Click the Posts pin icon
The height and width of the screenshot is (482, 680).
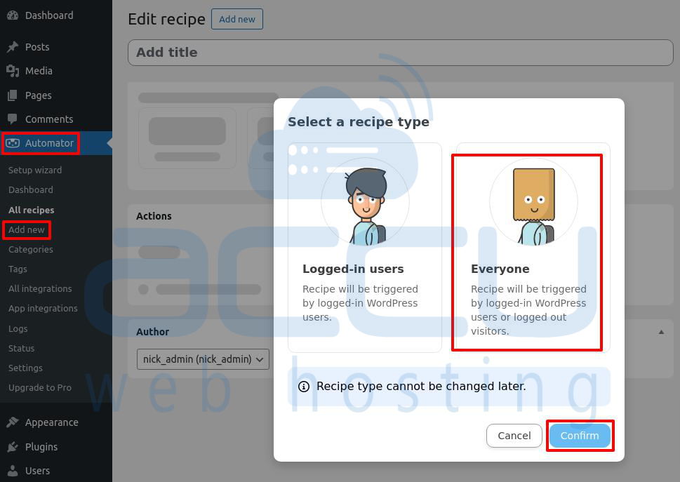coord(13,47)
